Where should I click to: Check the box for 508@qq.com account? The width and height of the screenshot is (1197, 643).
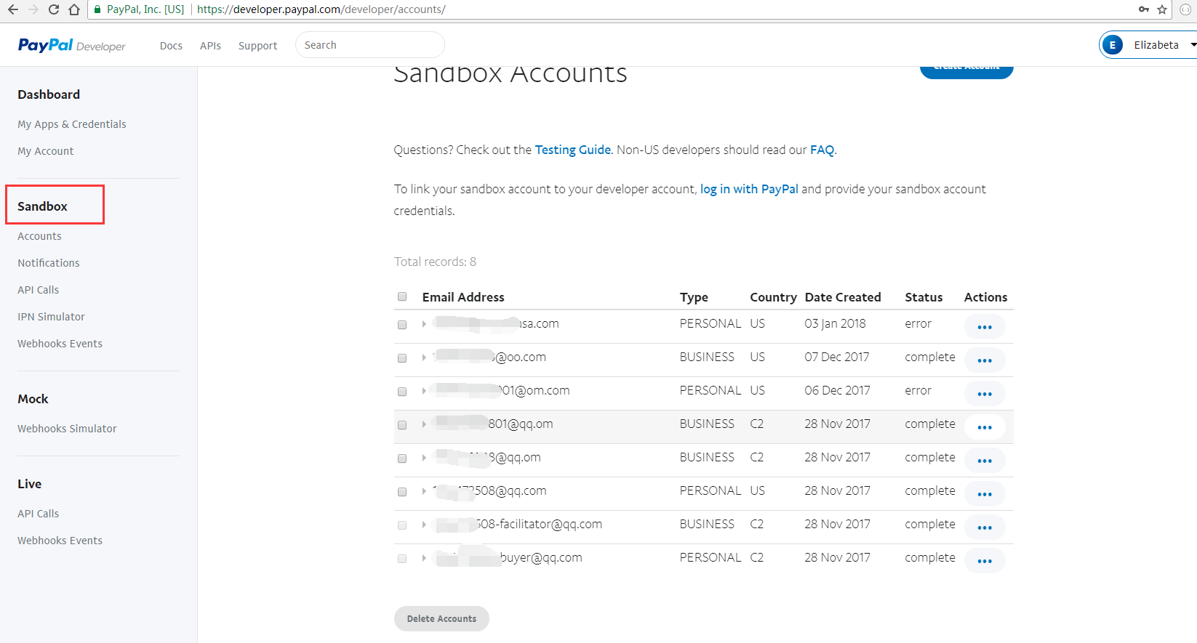(402, 492)
